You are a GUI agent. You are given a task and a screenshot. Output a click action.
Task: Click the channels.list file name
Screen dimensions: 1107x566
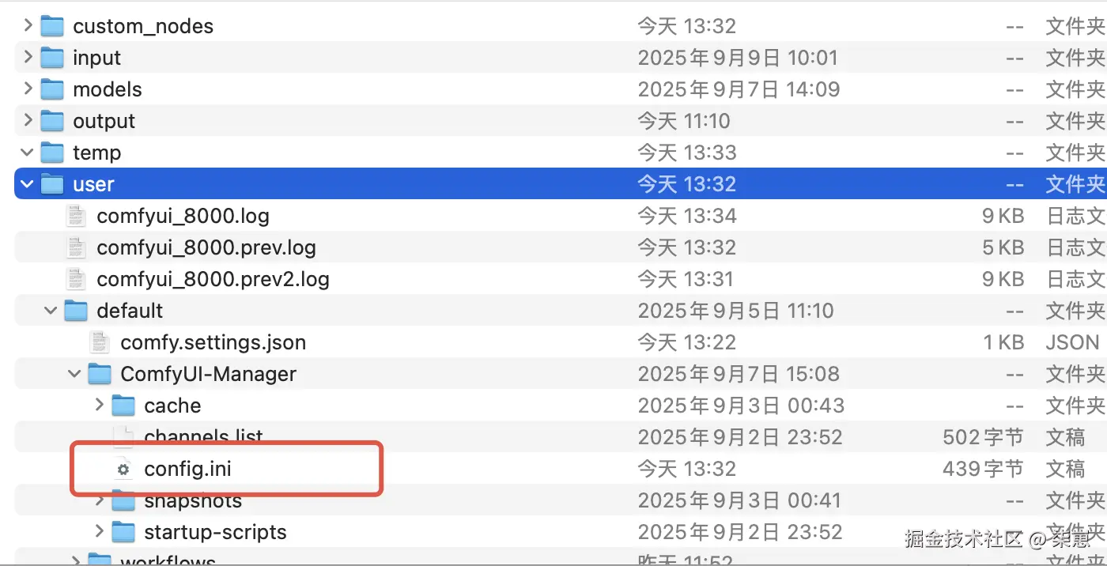(203, 436)
